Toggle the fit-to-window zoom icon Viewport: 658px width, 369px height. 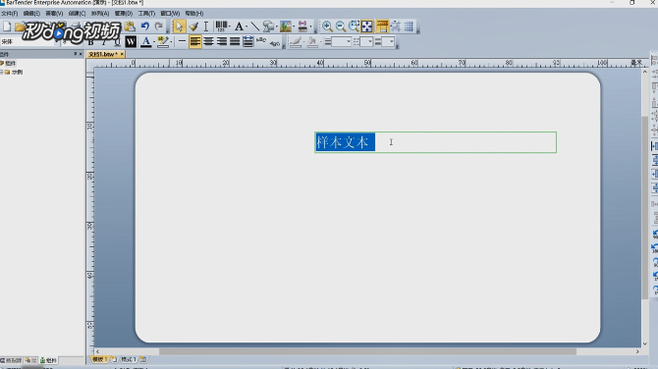point(366,26)
